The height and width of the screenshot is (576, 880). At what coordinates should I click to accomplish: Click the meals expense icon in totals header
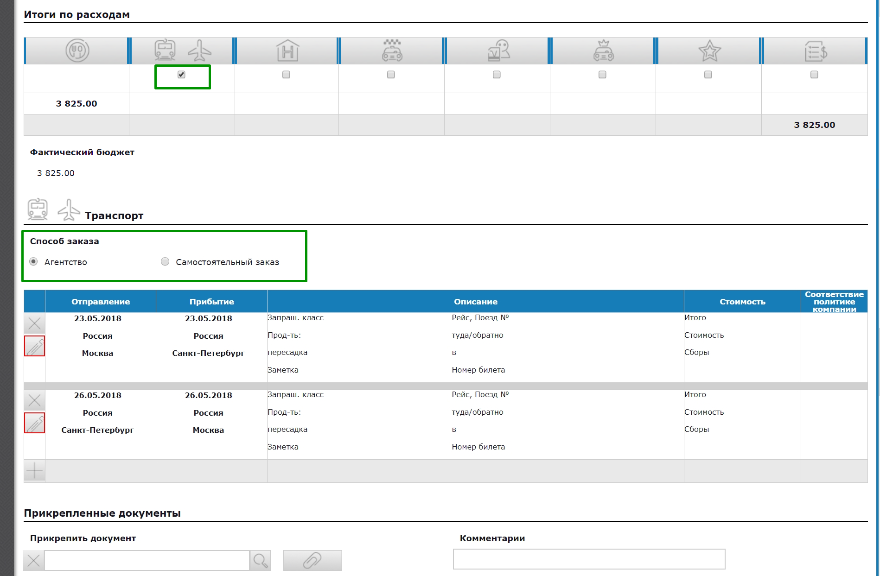click(x=77, y=51)
